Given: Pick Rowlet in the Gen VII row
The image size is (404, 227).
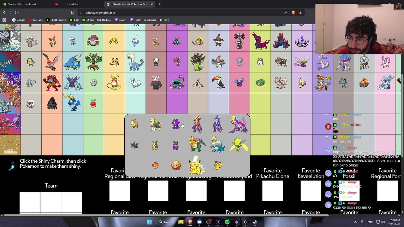Looking at the screenshot, I should coord(93,83).
